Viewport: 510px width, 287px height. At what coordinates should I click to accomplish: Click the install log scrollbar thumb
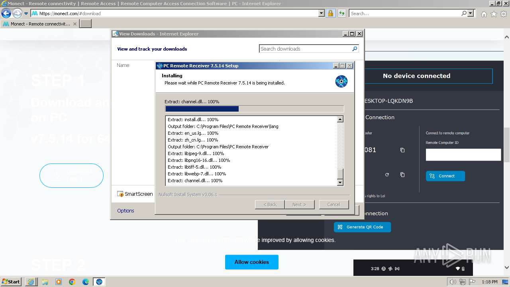[340, 174]
